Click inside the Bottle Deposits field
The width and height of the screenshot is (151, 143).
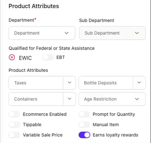click(106, 83)
